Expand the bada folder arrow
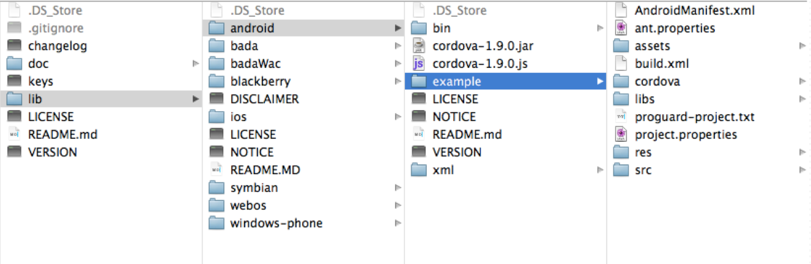Image resolution: width=811 pixels, height=264 pixels. tap(398, 46)
